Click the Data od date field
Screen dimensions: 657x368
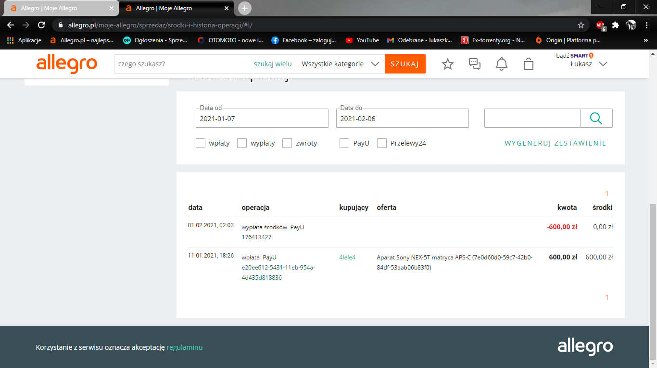pyautogui.click(x=262, y=119)
